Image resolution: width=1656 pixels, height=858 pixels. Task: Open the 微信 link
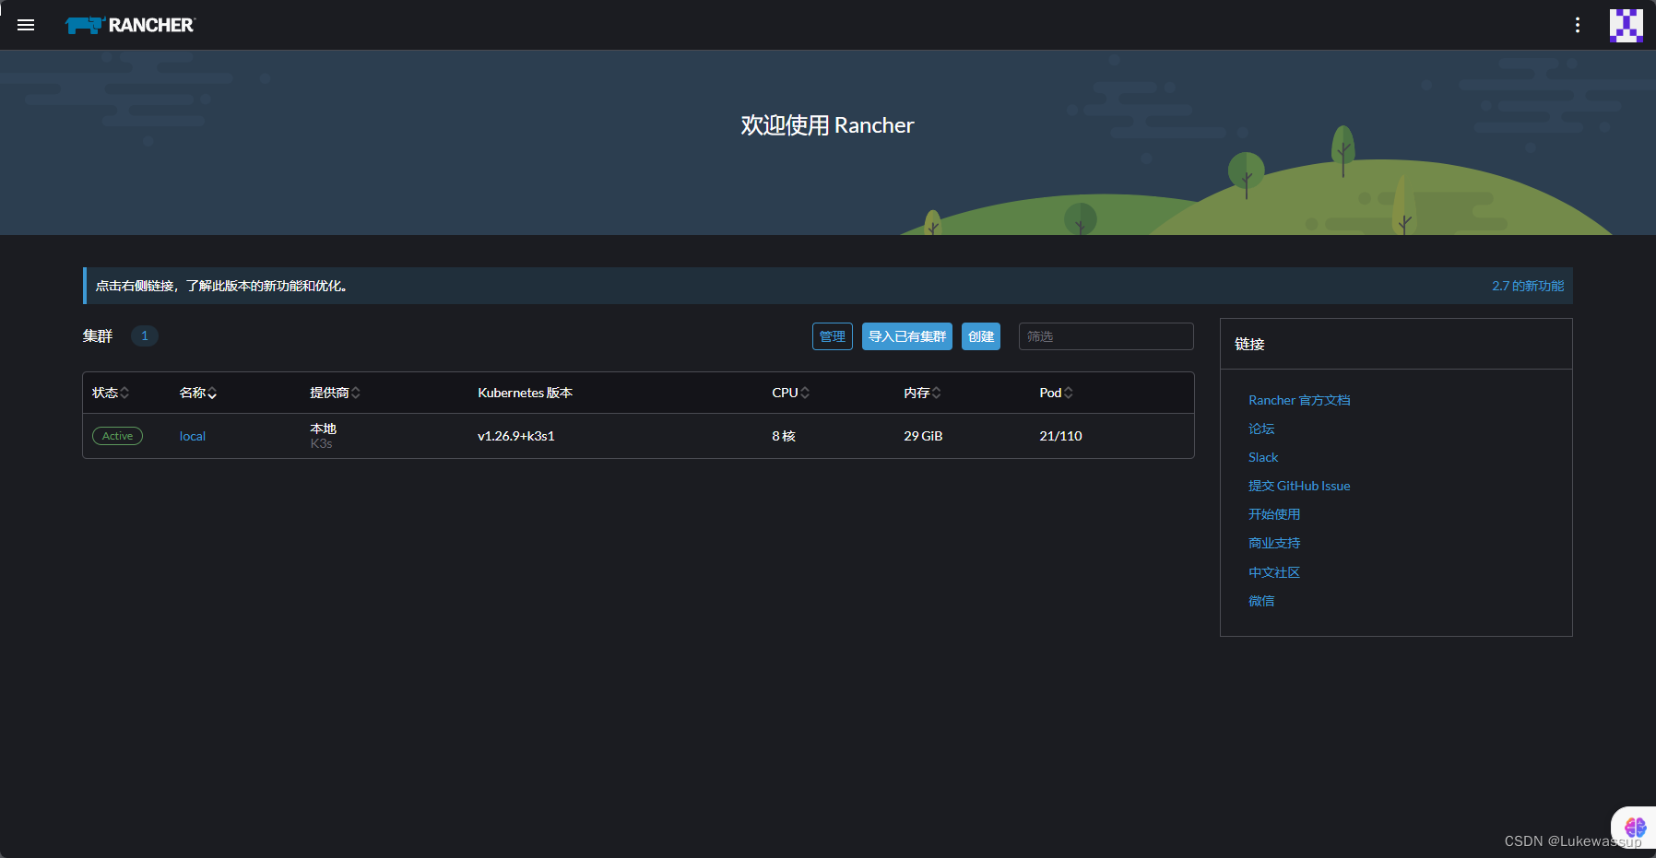1261,601
